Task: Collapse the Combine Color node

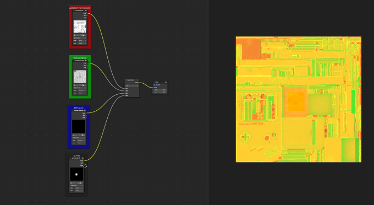Action: pos(126,80)
